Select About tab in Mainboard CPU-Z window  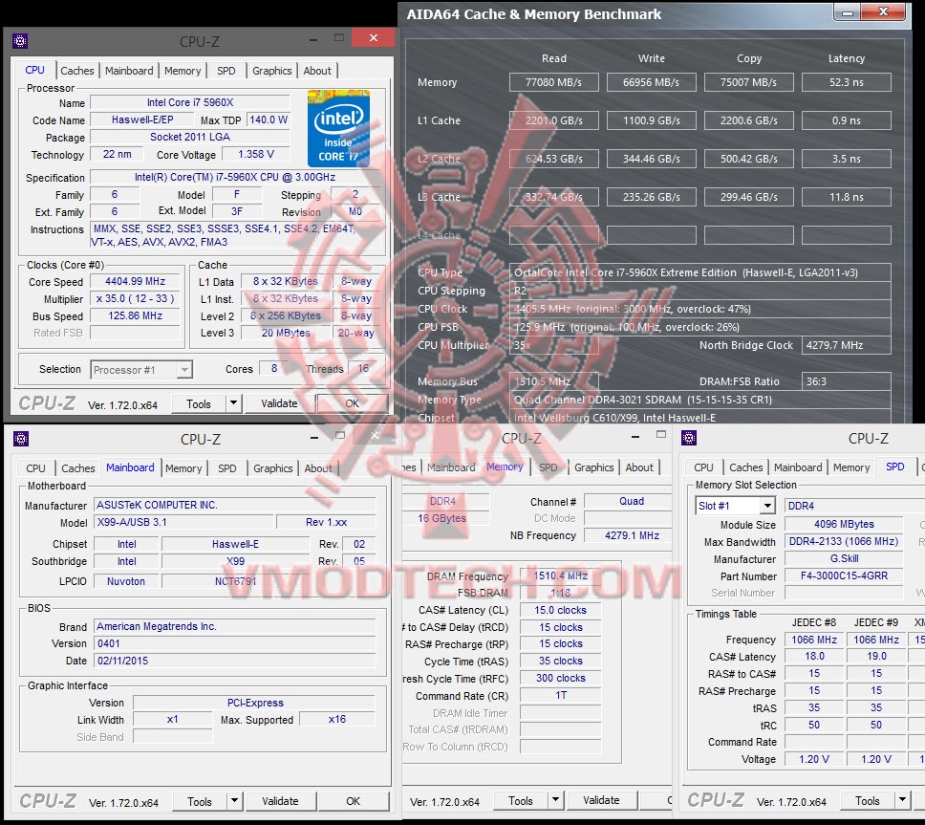click(318, 468)
